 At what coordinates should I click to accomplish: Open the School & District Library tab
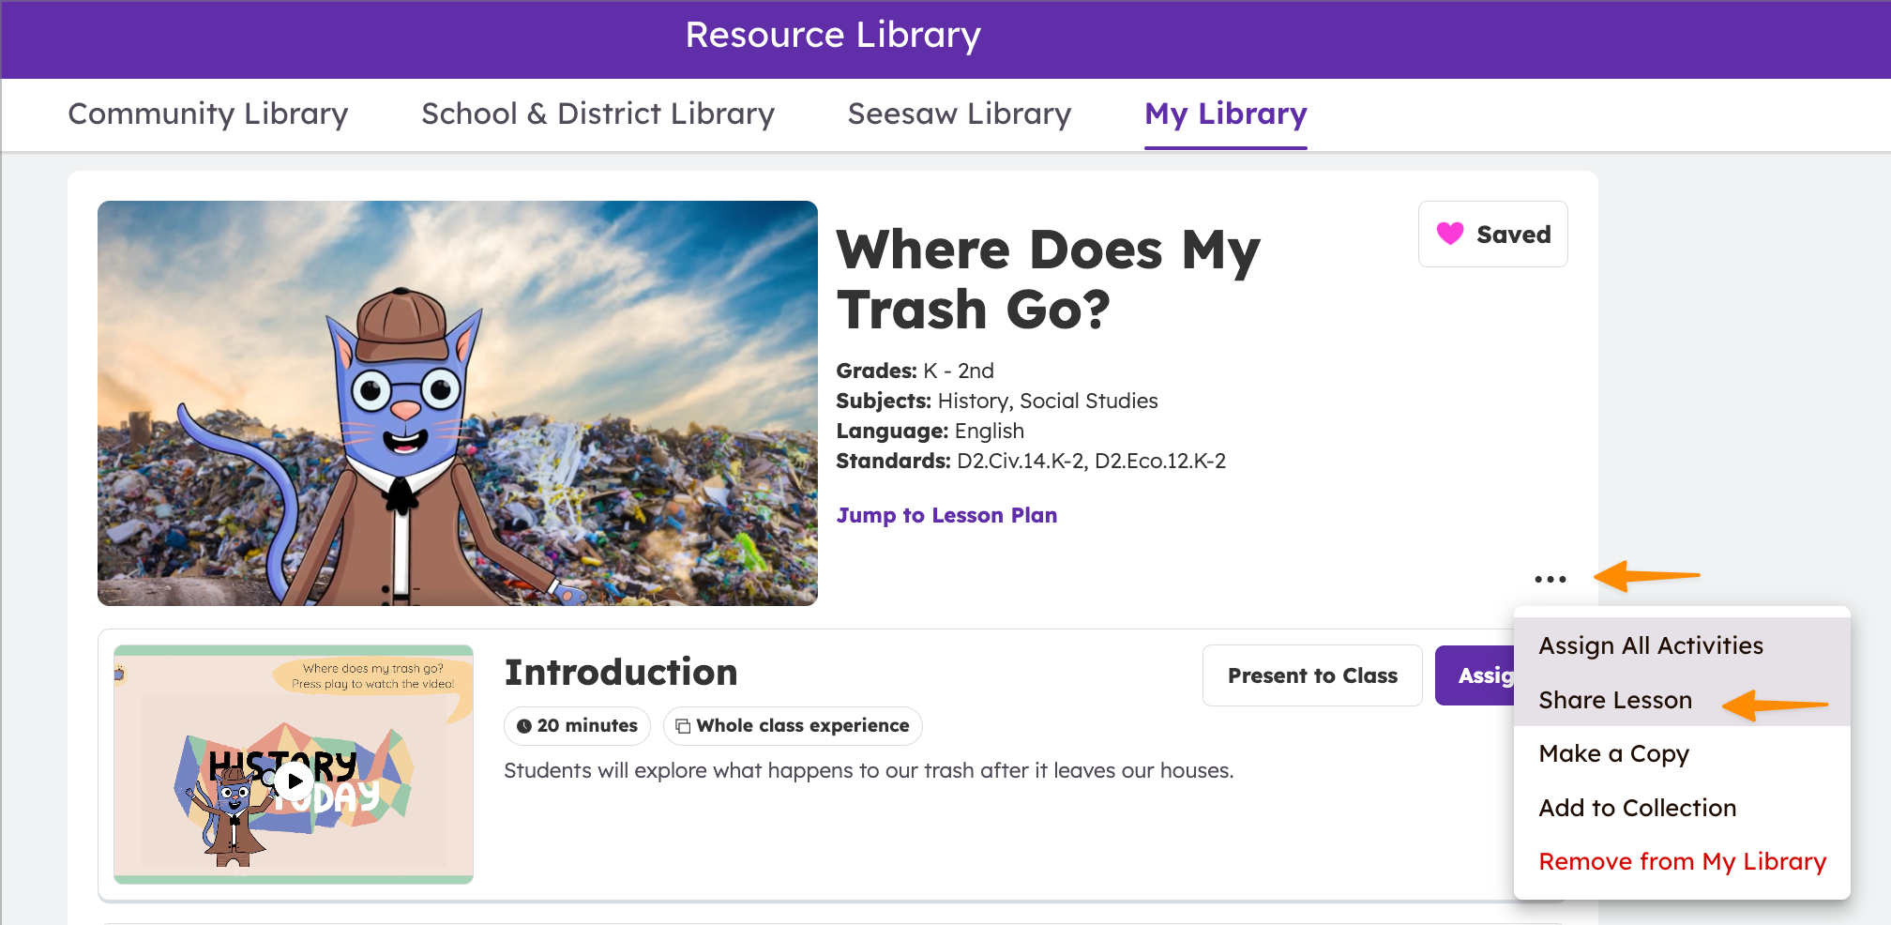click(x=598, y=114)
